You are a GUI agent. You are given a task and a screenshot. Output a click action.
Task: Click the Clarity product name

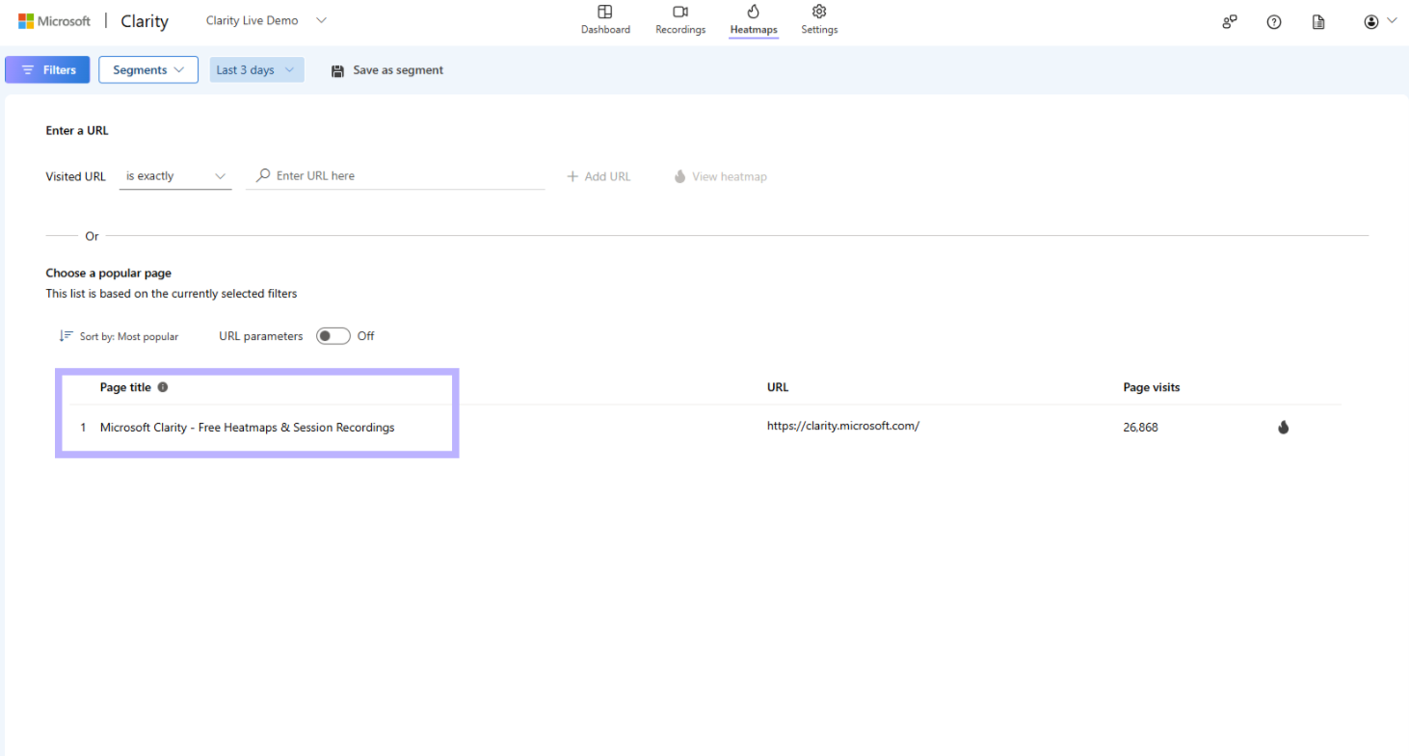[x=145, y=21]
